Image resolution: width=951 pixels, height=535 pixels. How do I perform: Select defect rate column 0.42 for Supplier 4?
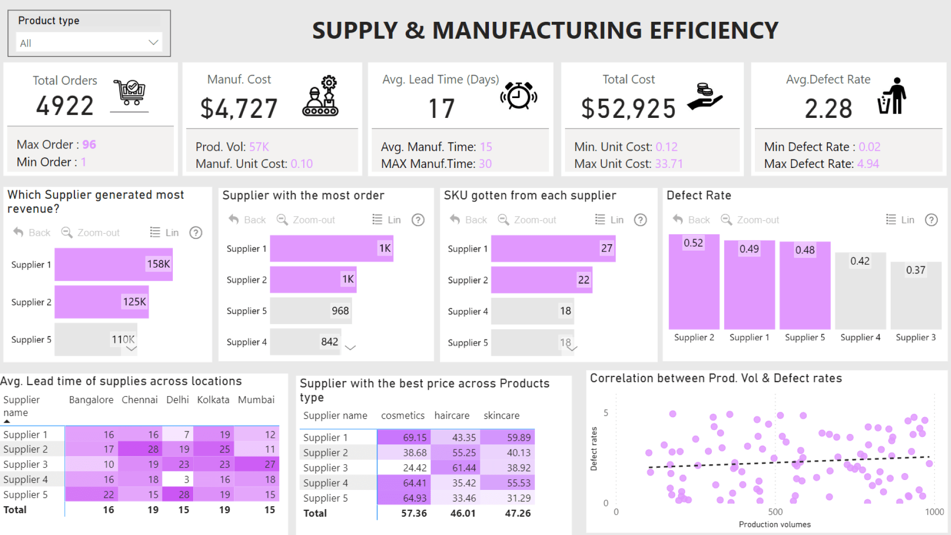point(860,291)
